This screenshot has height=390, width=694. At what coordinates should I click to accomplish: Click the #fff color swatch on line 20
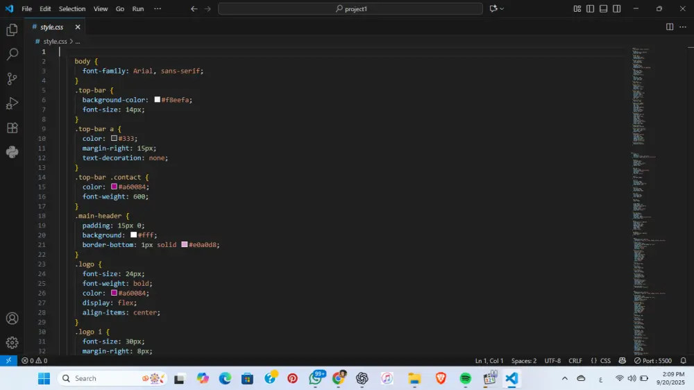pos(133,235)
